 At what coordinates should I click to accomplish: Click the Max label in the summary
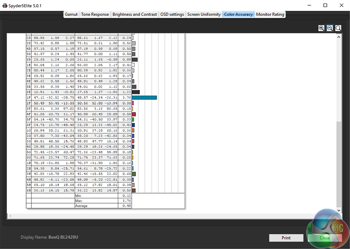(79, 201)
